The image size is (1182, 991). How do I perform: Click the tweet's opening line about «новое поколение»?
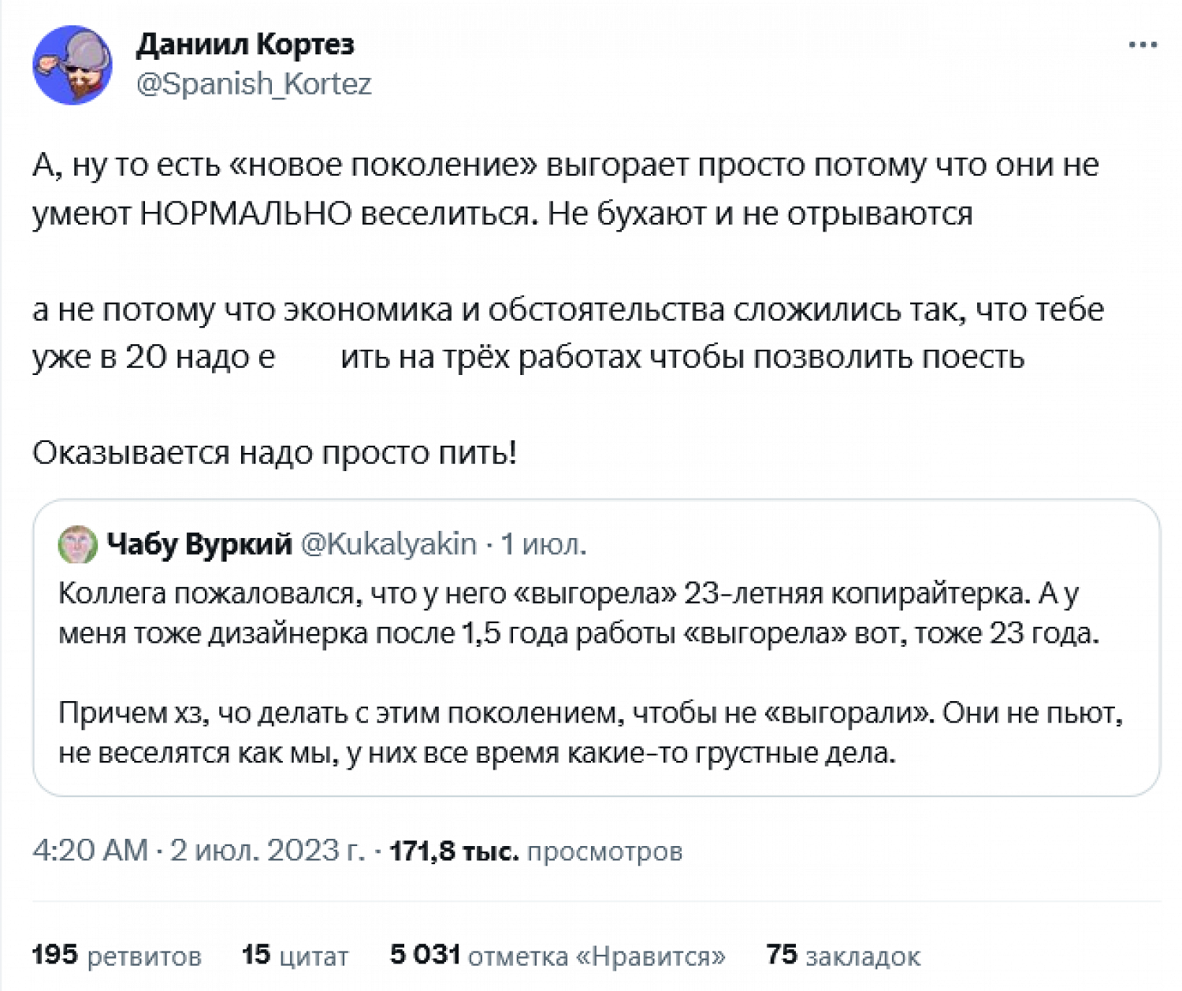[x=564, y=165]
